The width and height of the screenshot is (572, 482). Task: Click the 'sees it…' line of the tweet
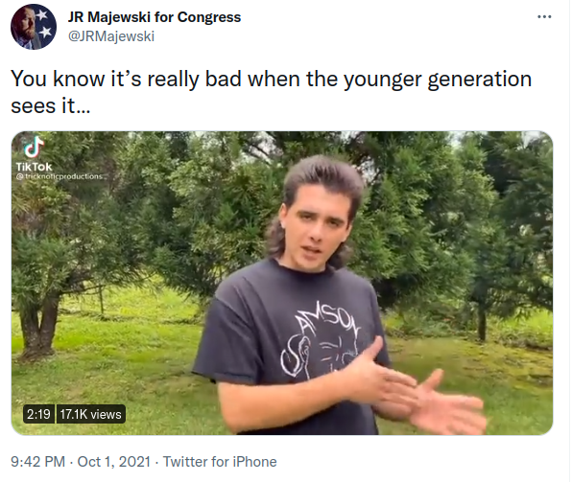50,106
